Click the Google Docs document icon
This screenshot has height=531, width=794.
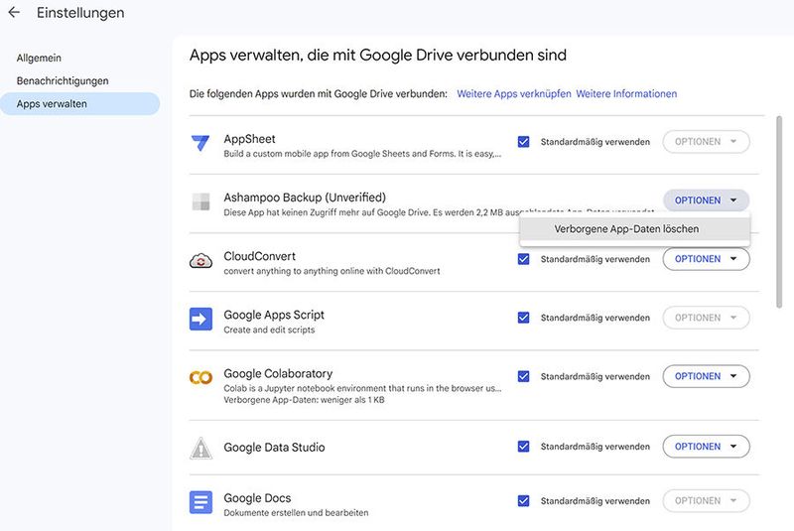(200, 502)
